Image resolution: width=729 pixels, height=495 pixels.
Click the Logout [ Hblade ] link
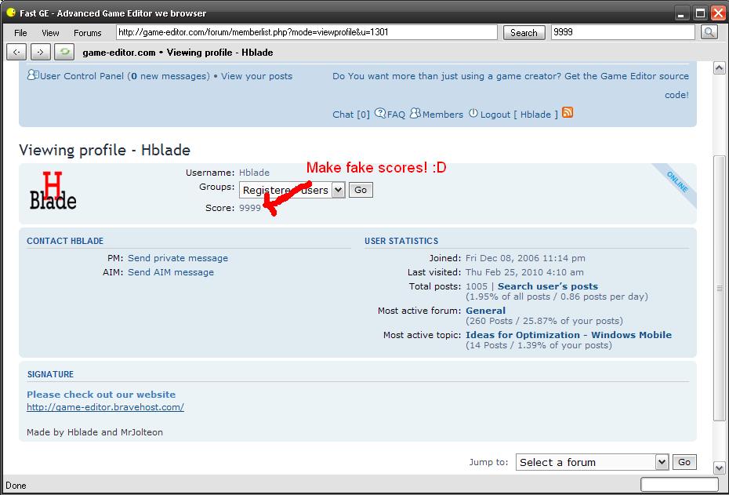519,115
